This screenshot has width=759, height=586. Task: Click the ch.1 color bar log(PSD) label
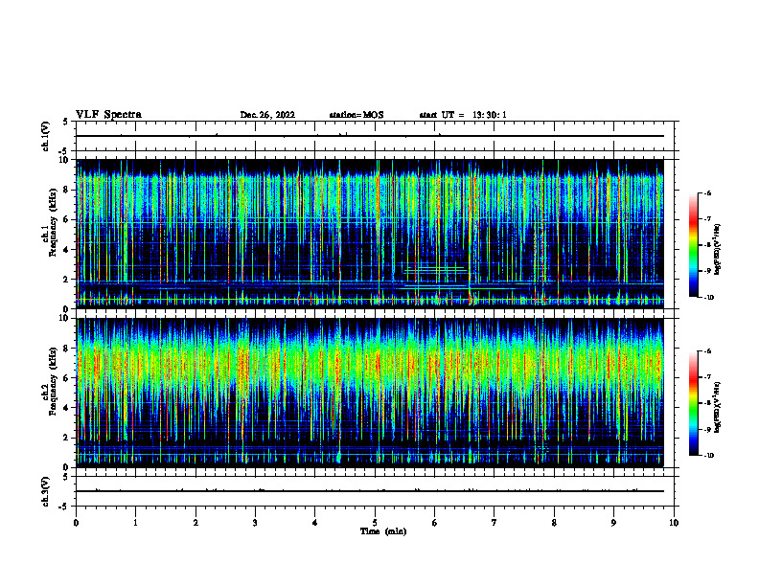point(718,250)
